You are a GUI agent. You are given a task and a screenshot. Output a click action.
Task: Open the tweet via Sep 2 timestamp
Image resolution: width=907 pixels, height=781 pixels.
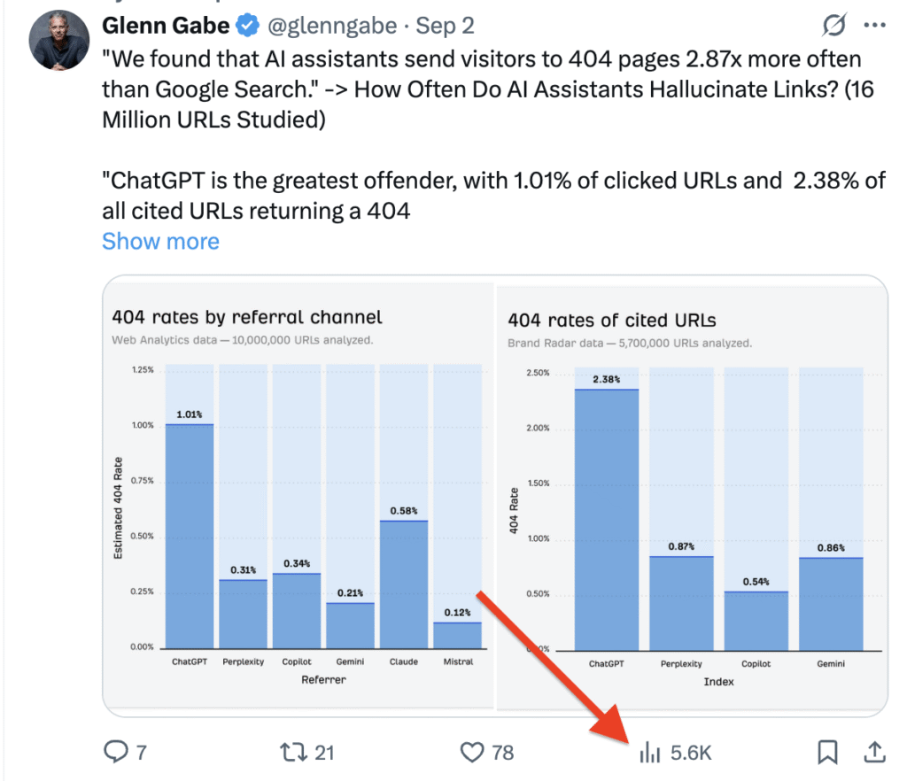click(445, 26)
